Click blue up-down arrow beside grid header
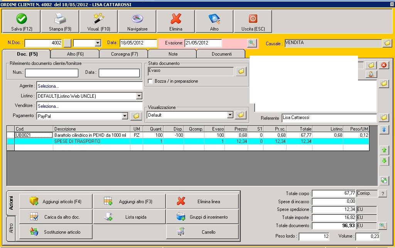The height and width of the screenshot is (248, 395). click(x=384, y=129)
